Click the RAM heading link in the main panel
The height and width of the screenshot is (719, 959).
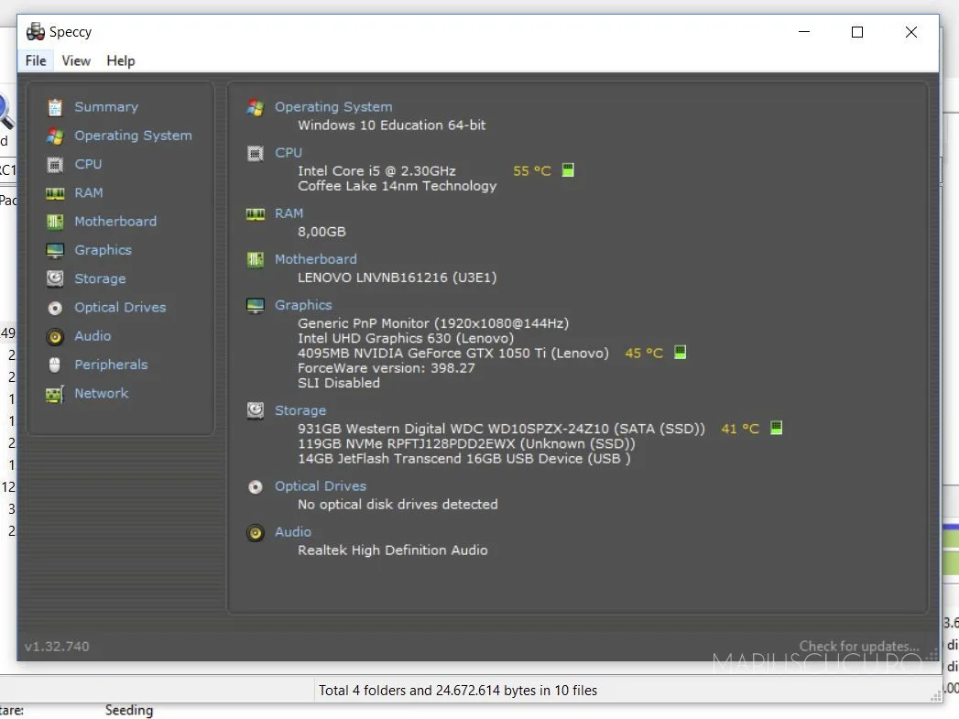[x=289, y=213]
